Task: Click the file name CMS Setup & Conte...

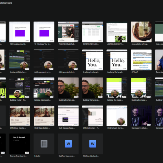Action: coord(115,128)
